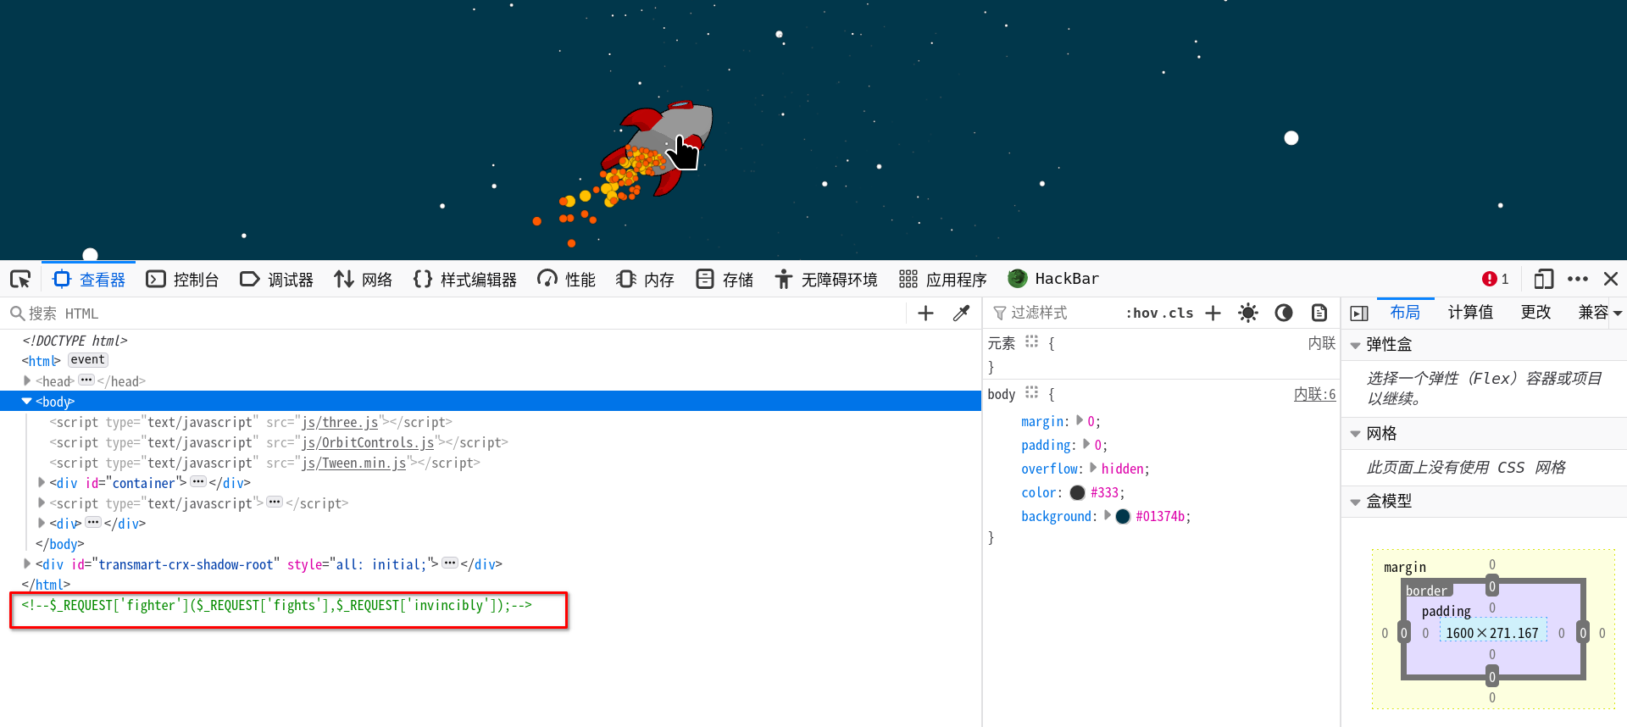Click the 搜索 HTML search field
The width and height of the screenshot is (1627, 727).
[458, 314]
